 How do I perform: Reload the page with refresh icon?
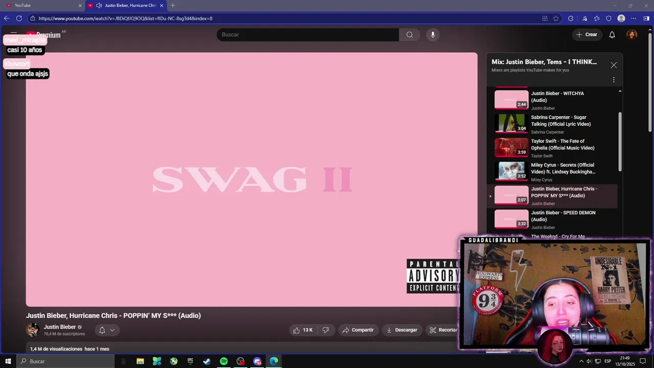click(x=19, y=18)
